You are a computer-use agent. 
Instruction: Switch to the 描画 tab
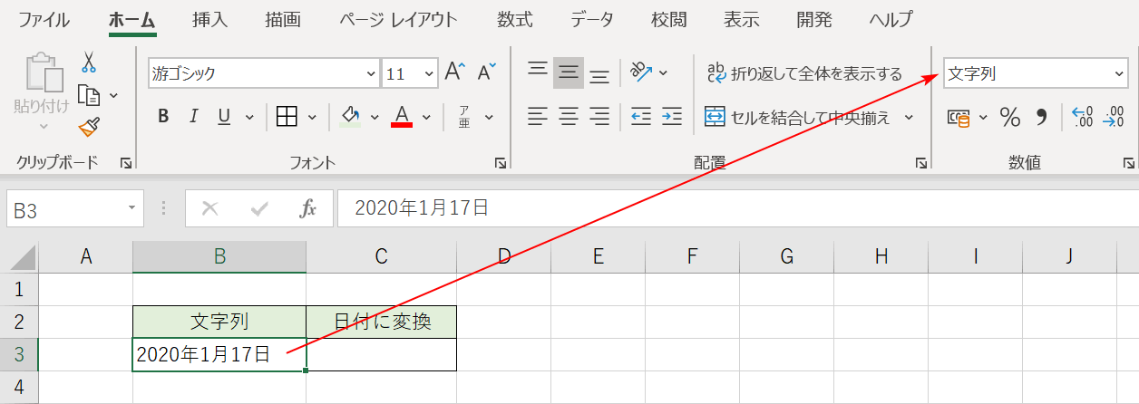pos(283,19)
